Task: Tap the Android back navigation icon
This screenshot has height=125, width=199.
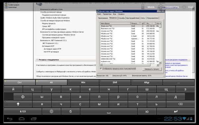Action: (x=10, y=119)
